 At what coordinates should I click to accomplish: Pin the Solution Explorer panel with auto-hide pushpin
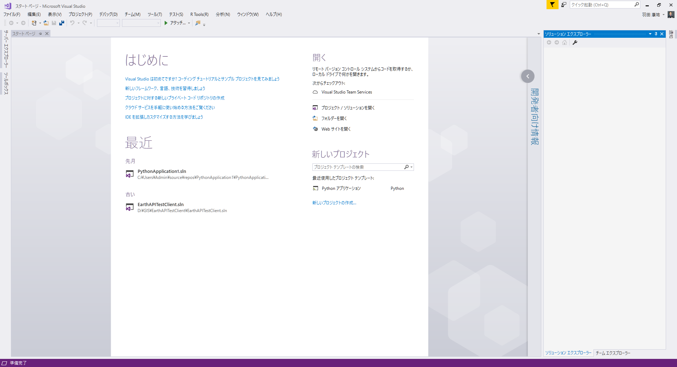point(656,34)
